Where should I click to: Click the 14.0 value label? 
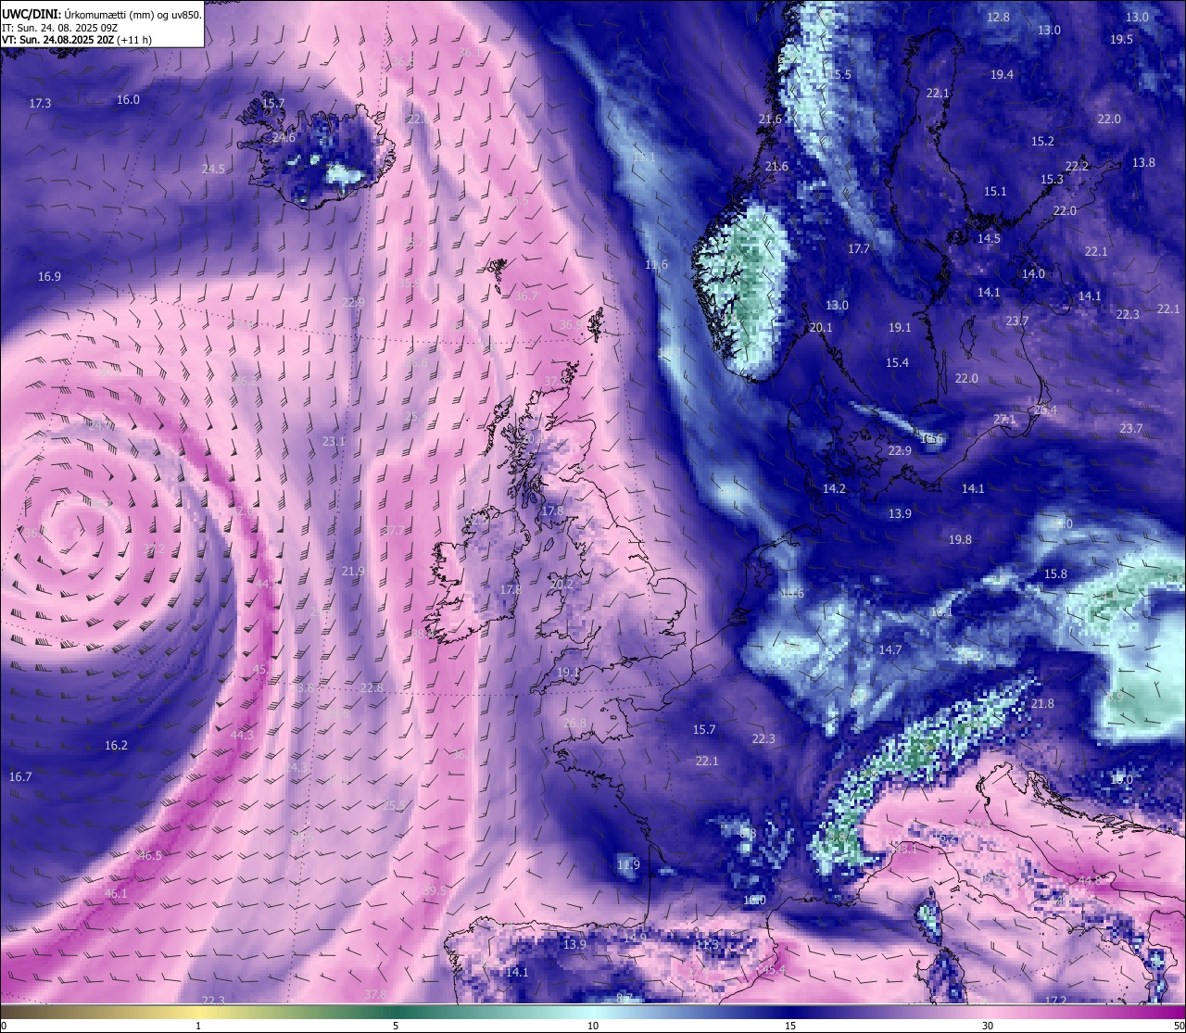[x=1033, y=274]
